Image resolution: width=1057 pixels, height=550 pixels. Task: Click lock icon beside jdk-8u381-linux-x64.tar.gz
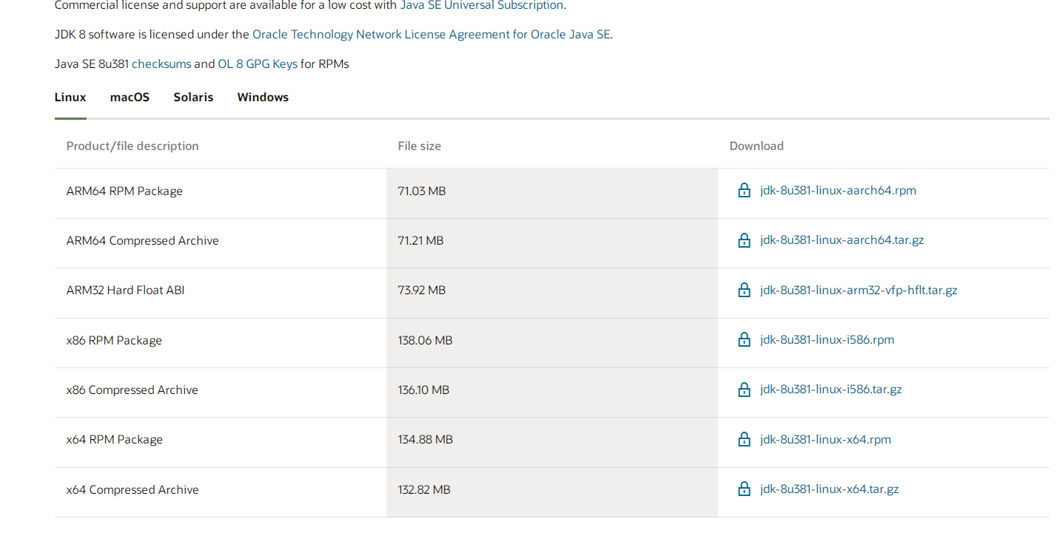point(744,489)
